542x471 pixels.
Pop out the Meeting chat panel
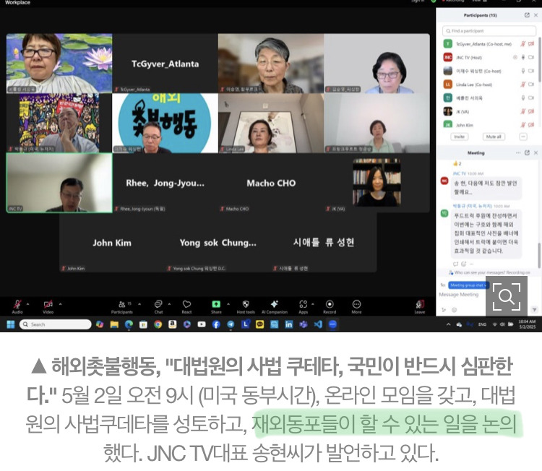527,152
